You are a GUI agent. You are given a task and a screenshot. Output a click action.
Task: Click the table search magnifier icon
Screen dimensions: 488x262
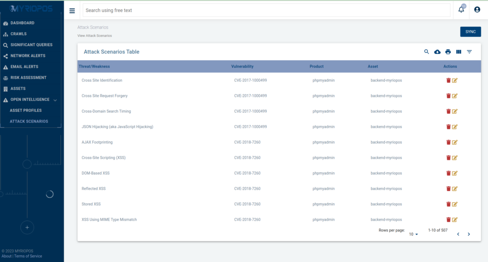point(427,52)
